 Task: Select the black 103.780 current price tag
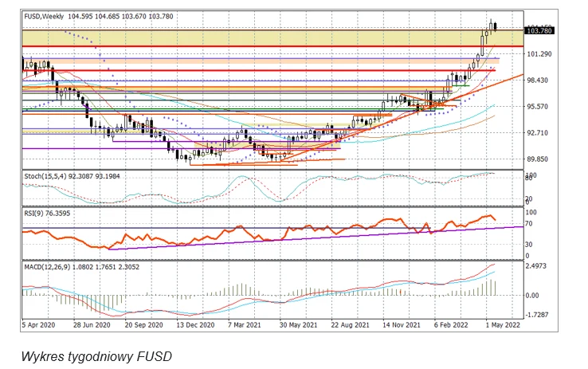(x=539, y=30)
